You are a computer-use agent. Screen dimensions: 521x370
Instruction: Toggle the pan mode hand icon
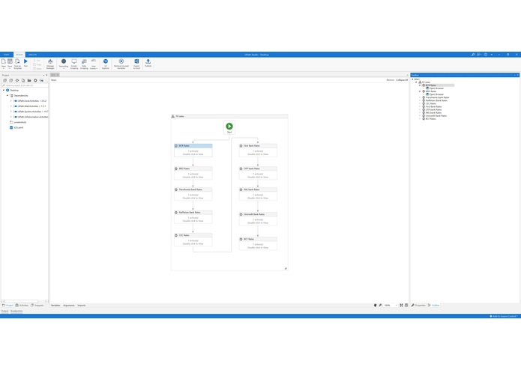[x=375, y=306]
